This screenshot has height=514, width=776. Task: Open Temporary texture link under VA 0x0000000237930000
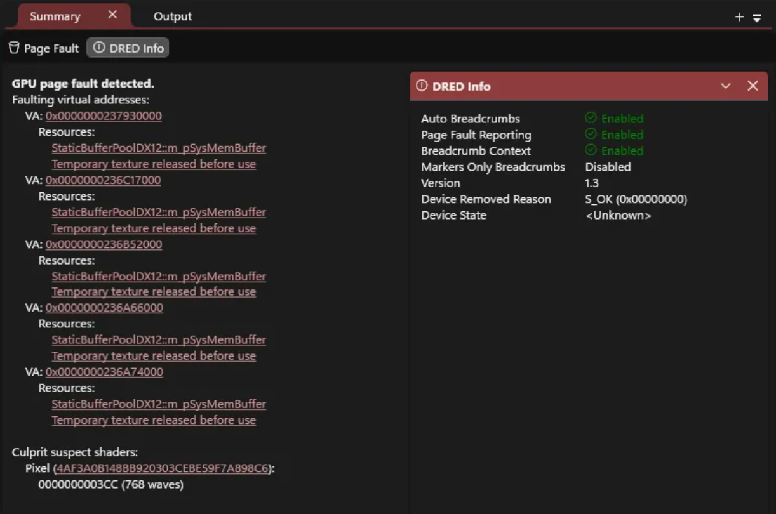pos(154,164)
